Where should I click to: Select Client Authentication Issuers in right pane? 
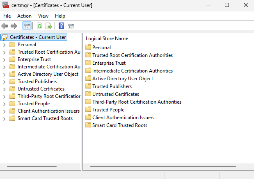123,118
